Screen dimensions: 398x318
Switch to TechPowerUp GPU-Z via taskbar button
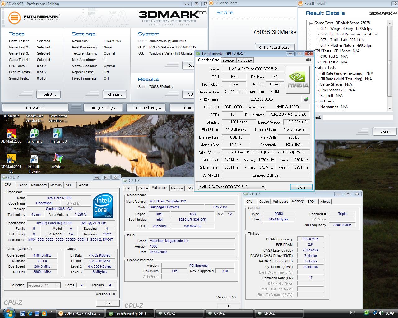130,313
